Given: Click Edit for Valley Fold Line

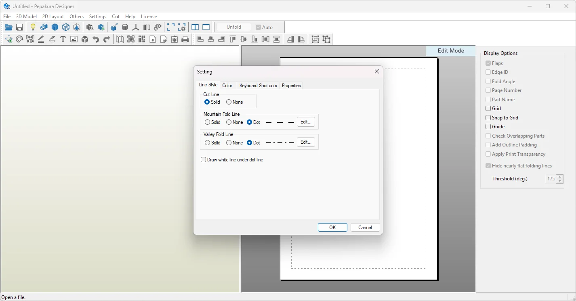Looking at the screenshot, I should click(x=306, y=142).
